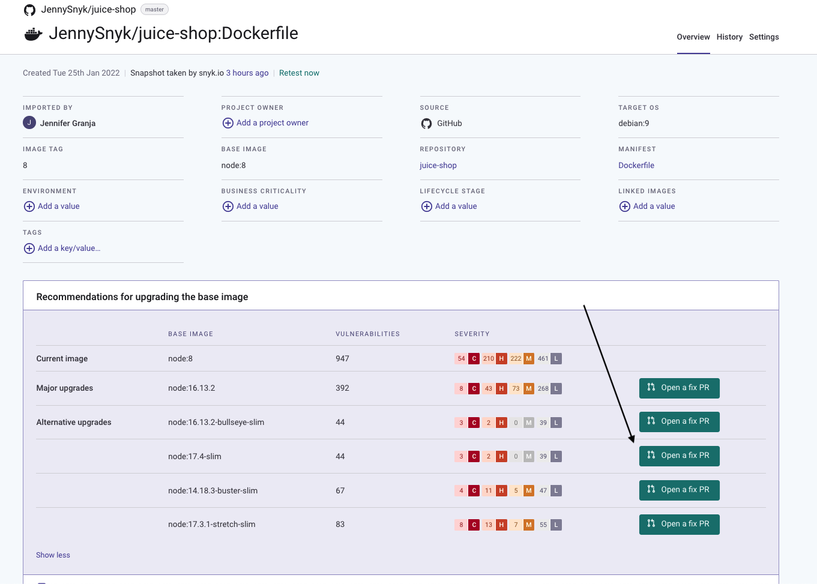Click Jennifer Granja's avatar icon
The width and height of the screenshot is (817, 584).
[29, 123]
